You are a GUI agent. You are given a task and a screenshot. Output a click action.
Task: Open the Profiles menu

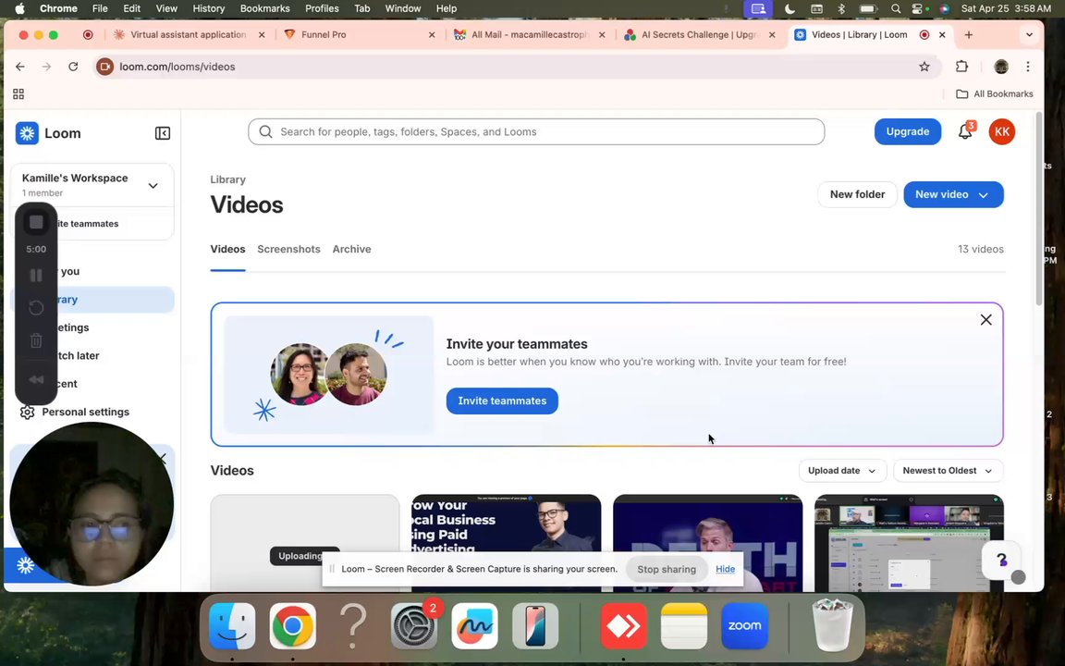(x=322, y=9)
